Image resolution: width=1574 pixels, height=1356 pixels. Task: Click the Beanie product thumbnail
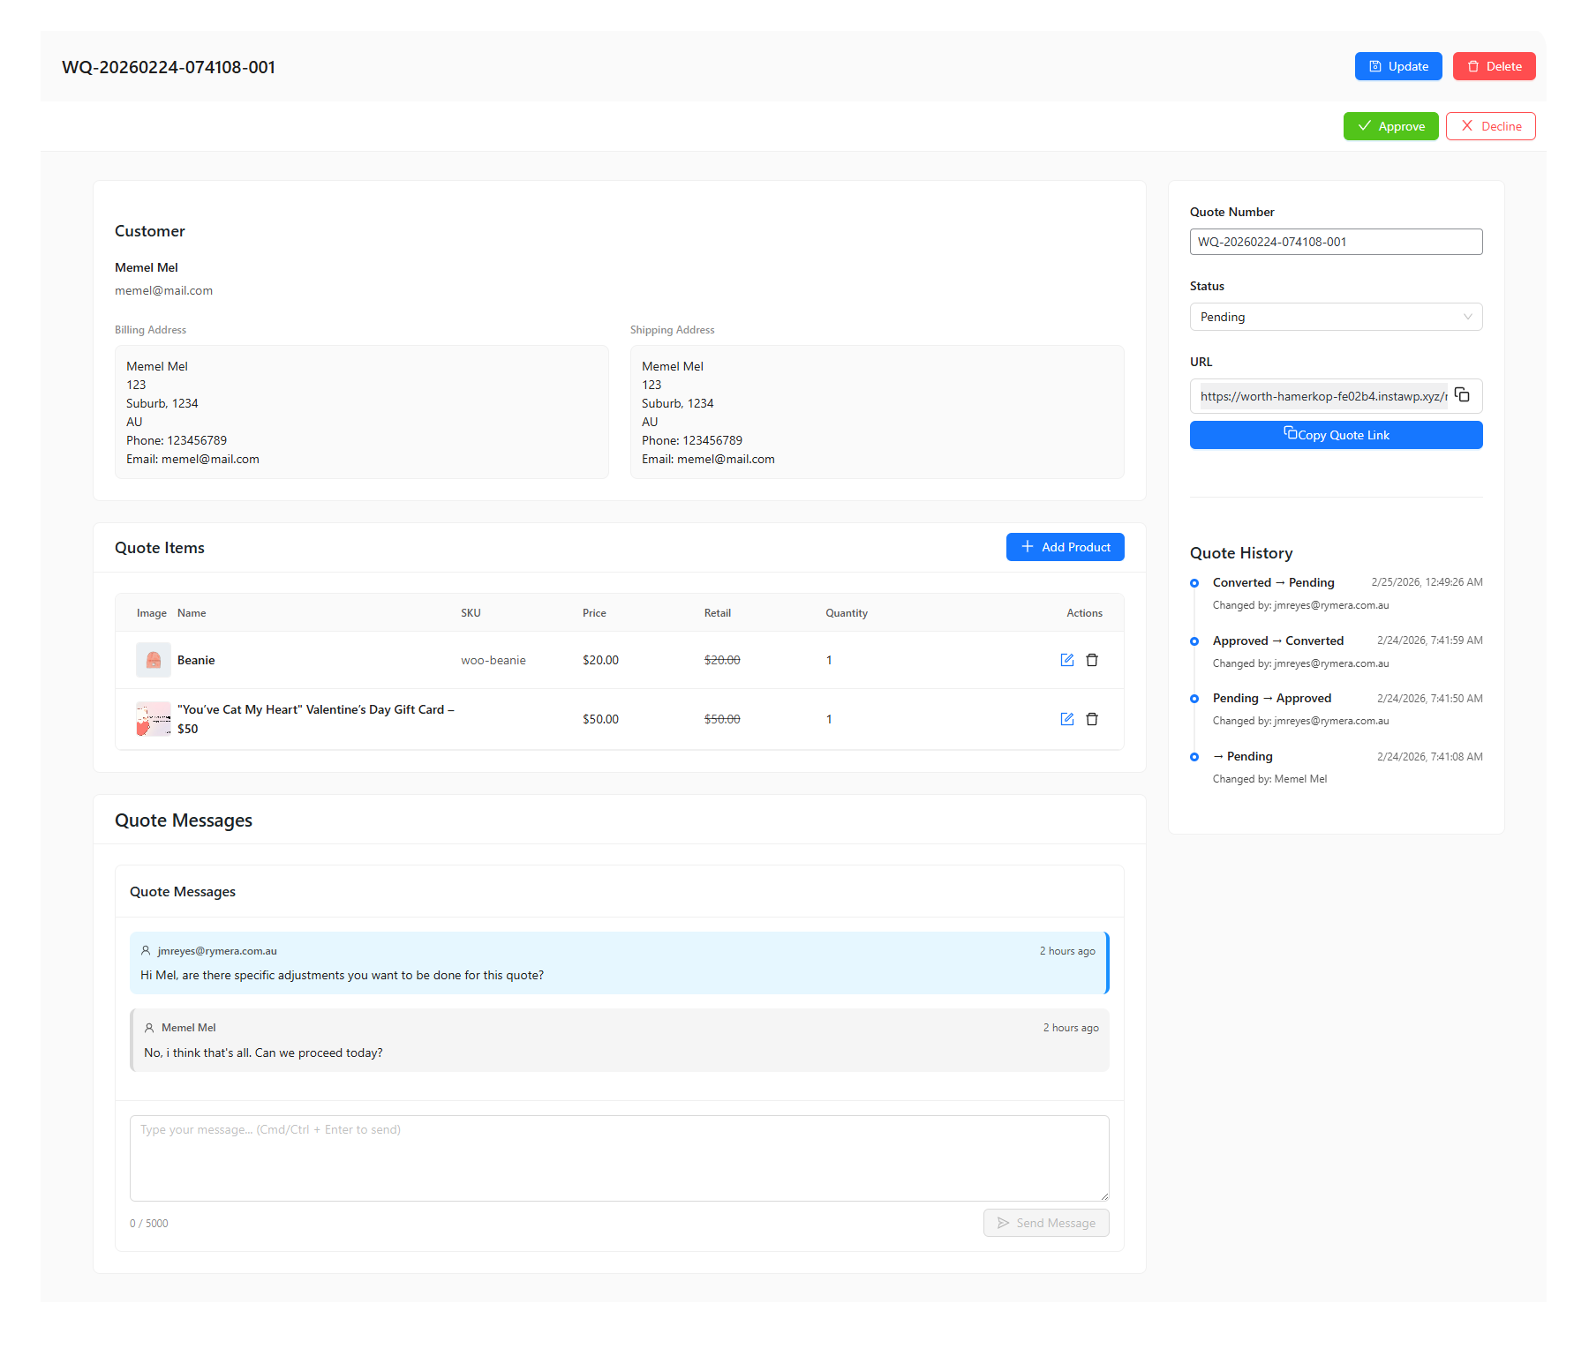click(153, 660)
